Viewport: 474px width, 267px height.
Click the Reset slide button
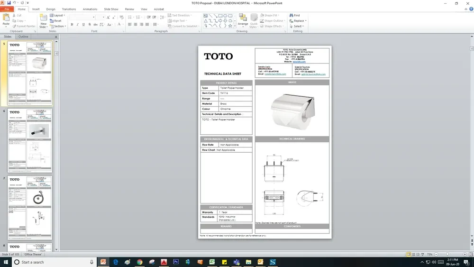click(55, 21)
